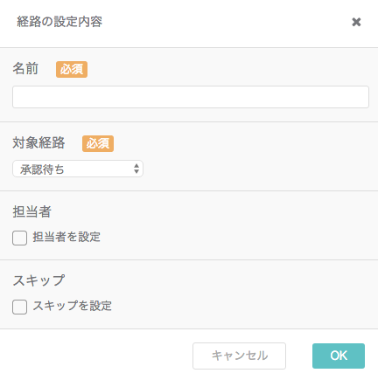Open the 対象経路 dropdown list
The width and height of the screenshot is (378, 380).
coord(78,169)
